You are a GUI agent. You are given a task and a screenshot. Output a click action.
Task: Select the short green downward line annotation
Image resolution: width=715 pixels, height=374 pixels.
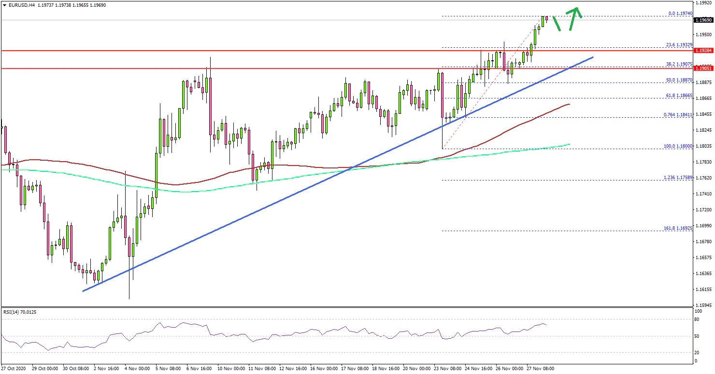pyautogui.click(x=557, y=24)
